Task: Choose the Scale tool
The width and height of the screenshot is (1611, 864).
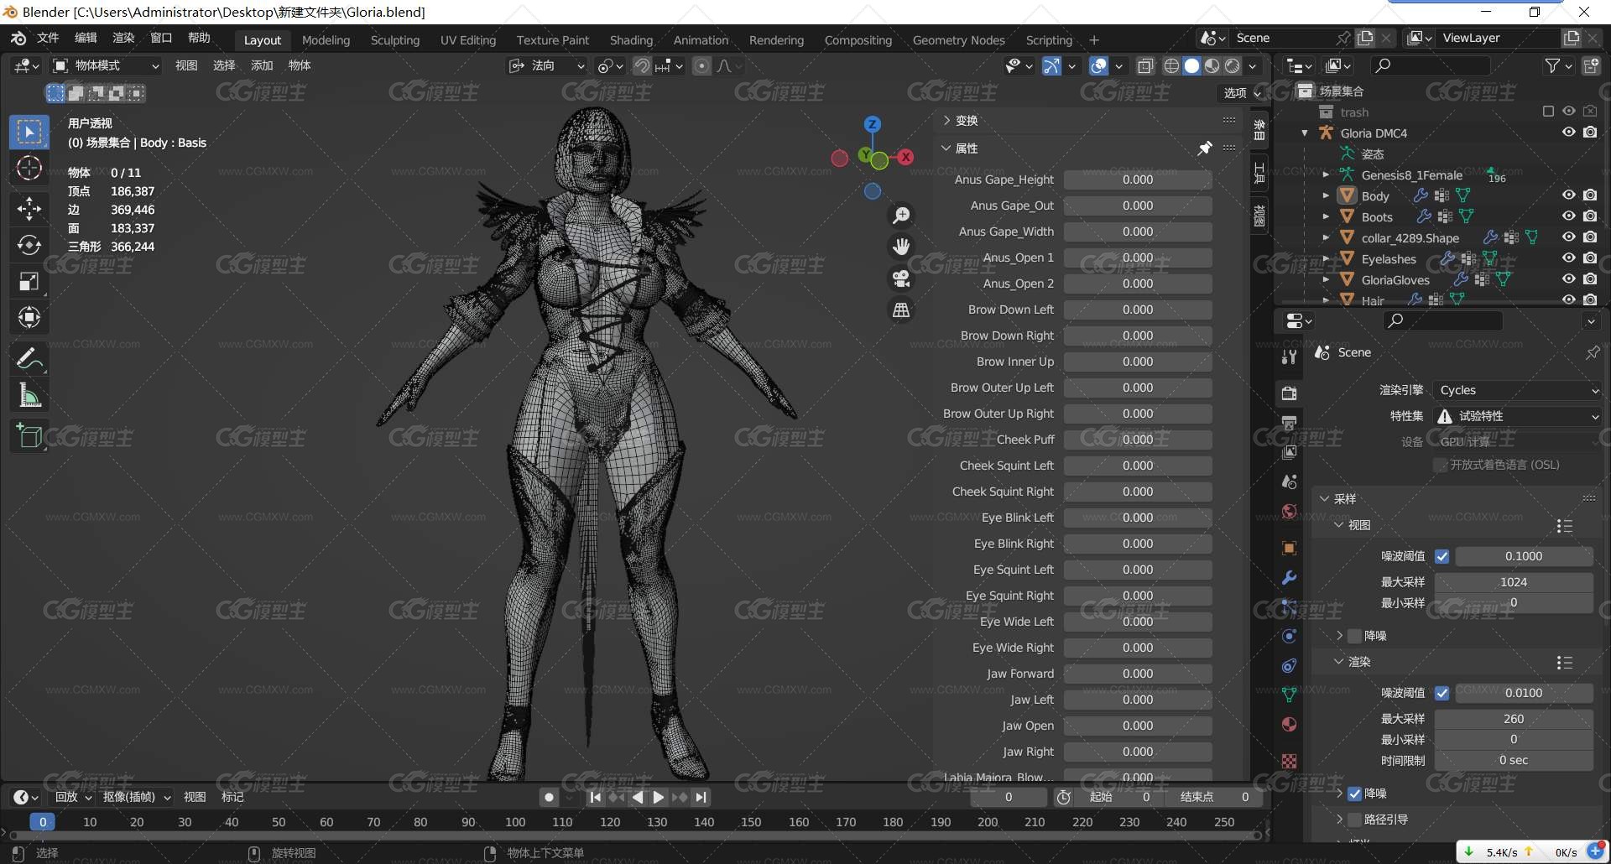Action: pyautogui.click(x=29, y=282)
